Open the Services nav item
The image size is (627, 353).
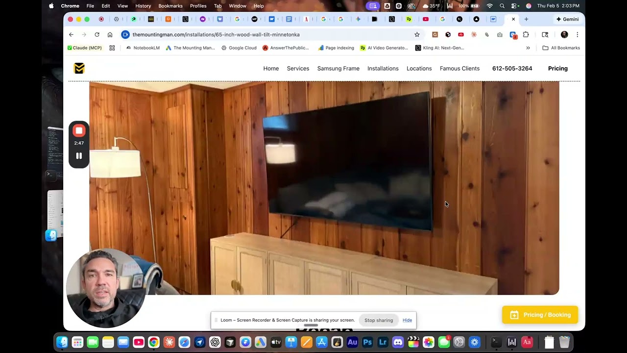click(x=298, y=68)
